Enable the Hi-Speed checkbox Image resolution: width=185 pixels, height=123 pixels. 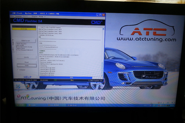(18, 70)
